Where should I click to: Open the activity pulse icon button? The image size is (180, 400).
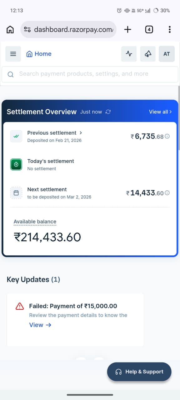[129, 54]
